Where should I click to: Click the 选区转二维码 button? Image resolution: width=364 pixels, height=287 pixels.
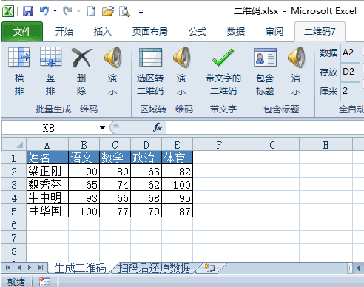click(150, 71)
